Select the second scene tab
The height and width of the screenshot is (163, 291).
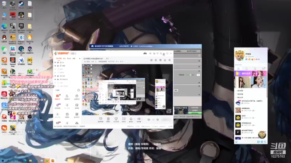pos(64,58)
